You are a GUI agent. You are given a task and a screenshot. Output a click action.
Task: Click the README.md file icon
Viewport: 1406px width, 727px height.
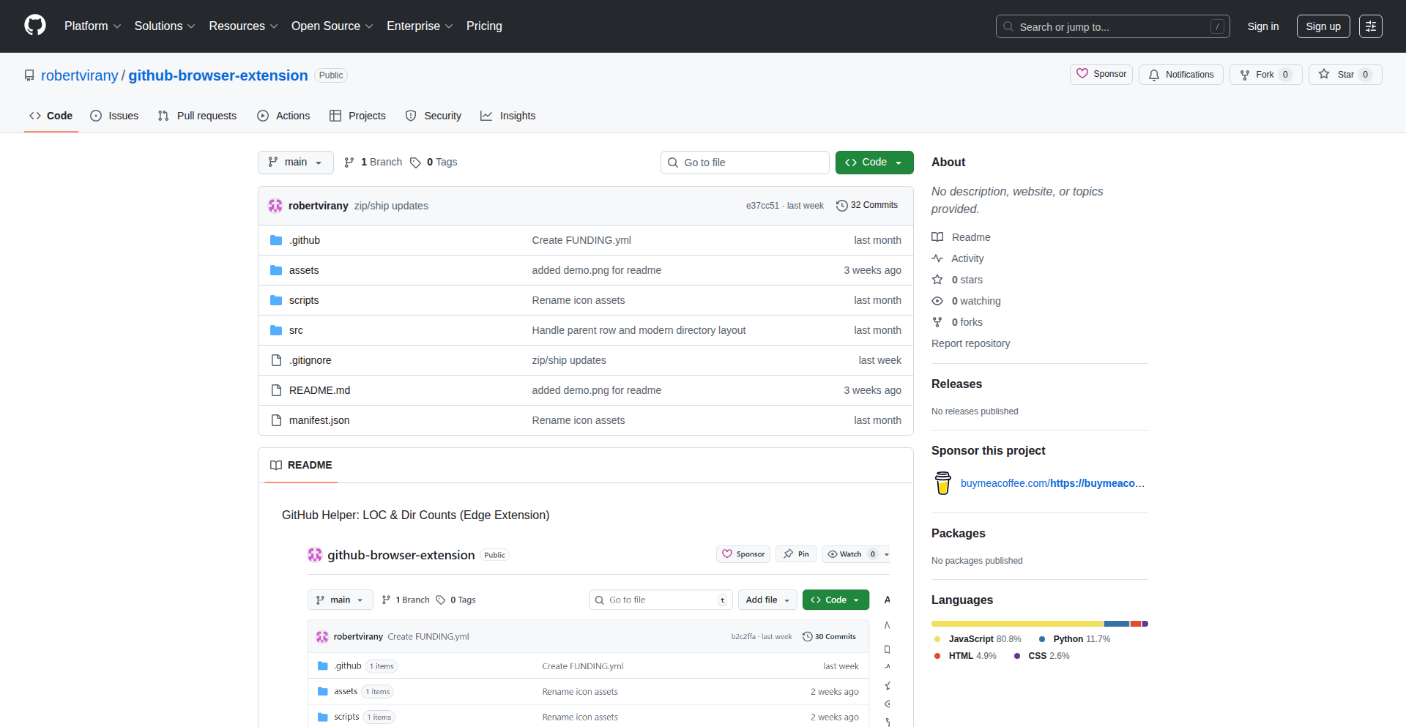[276, 390]
